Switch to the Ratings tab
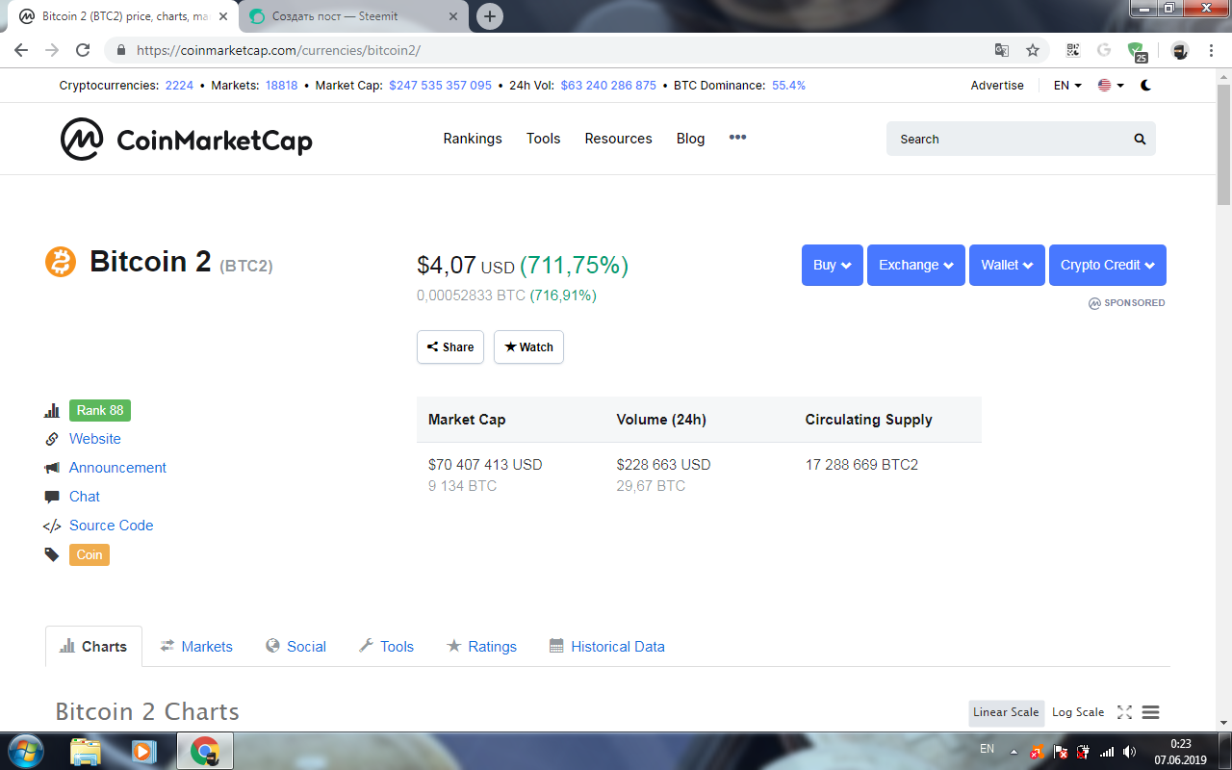 [x=481, y=647]
